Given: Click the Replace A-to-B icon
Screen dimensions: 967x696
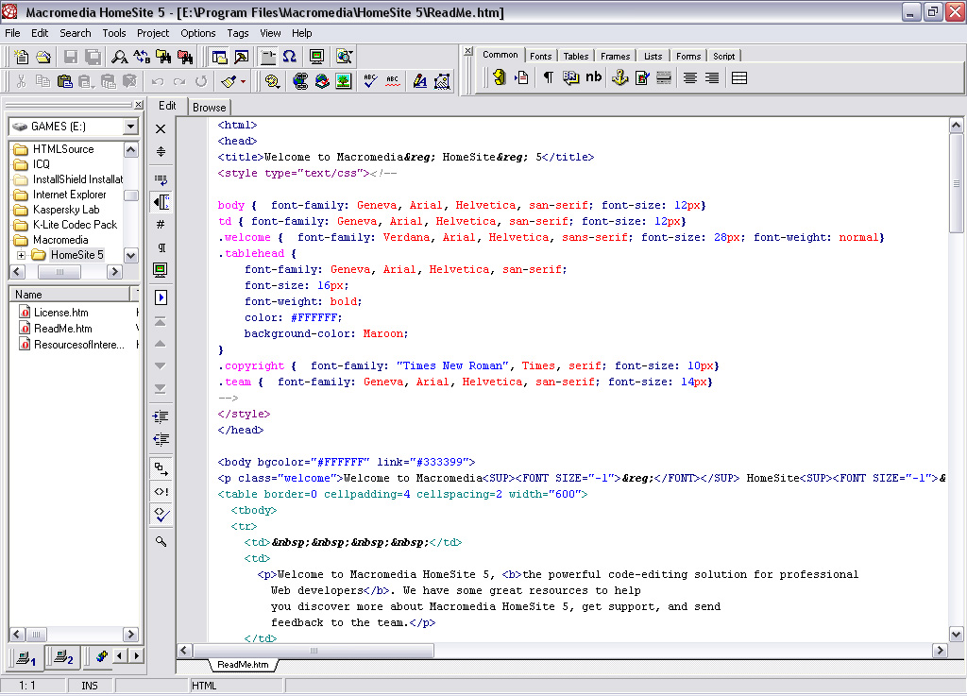Looking at the screenshot, I should 142,58.
